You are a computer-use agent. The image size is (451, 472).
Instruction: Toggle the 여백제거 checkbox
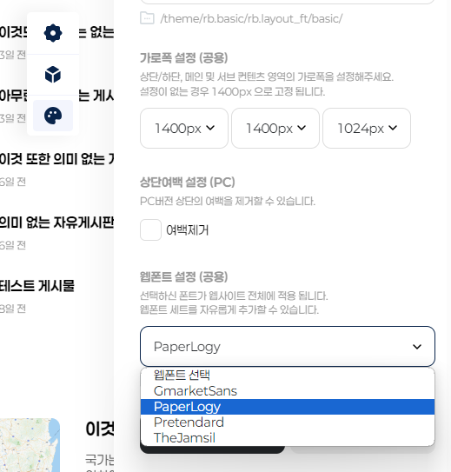coord(150,230)
